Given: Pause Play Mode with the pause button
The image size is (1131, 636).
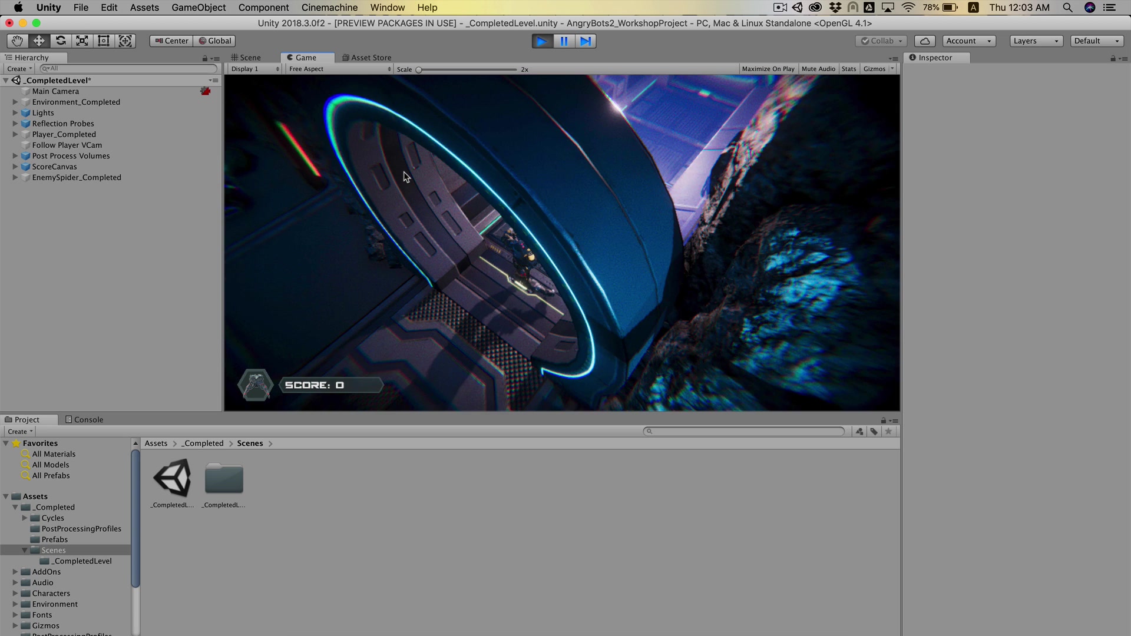Looking at the screenshot, I should [x=564, y=41].
